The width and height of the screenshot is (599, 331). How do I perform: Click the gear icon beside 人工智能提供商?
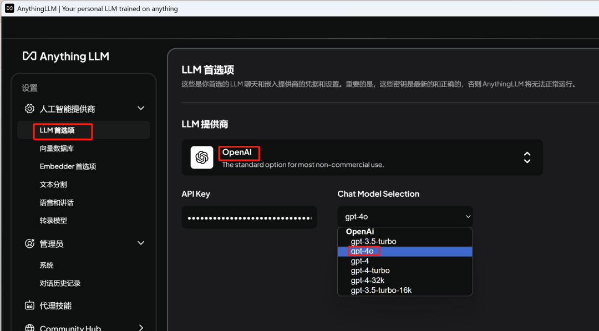click(29, 109)
